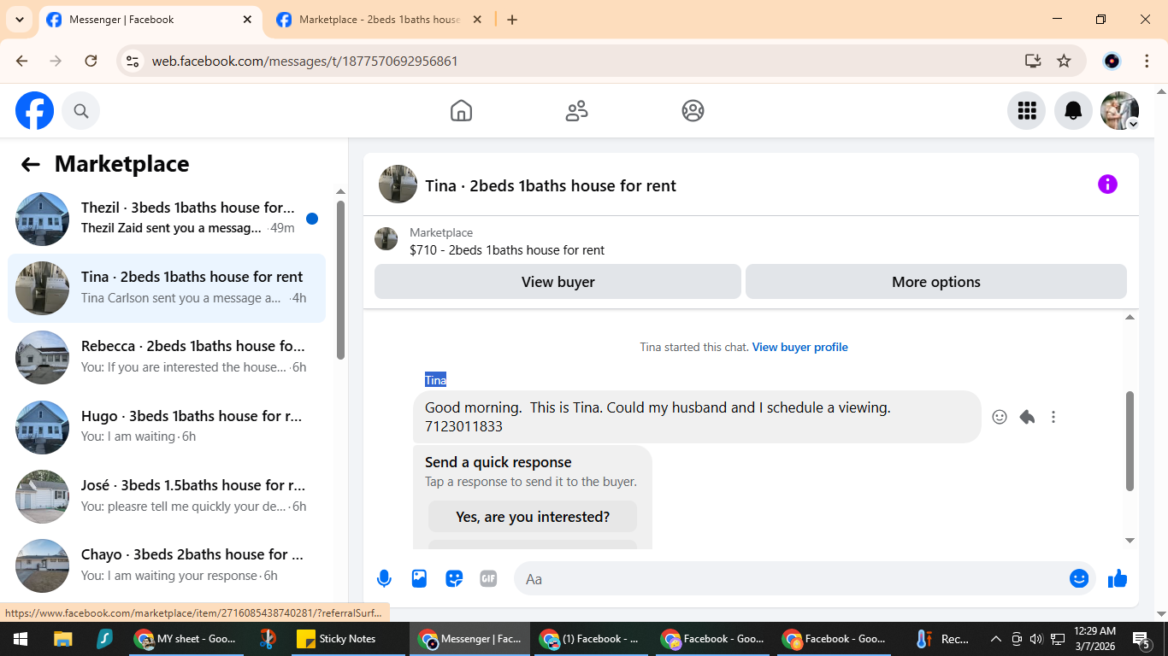
Task: Show hidden system tray icons chevron
Action: tap(995, 639)
